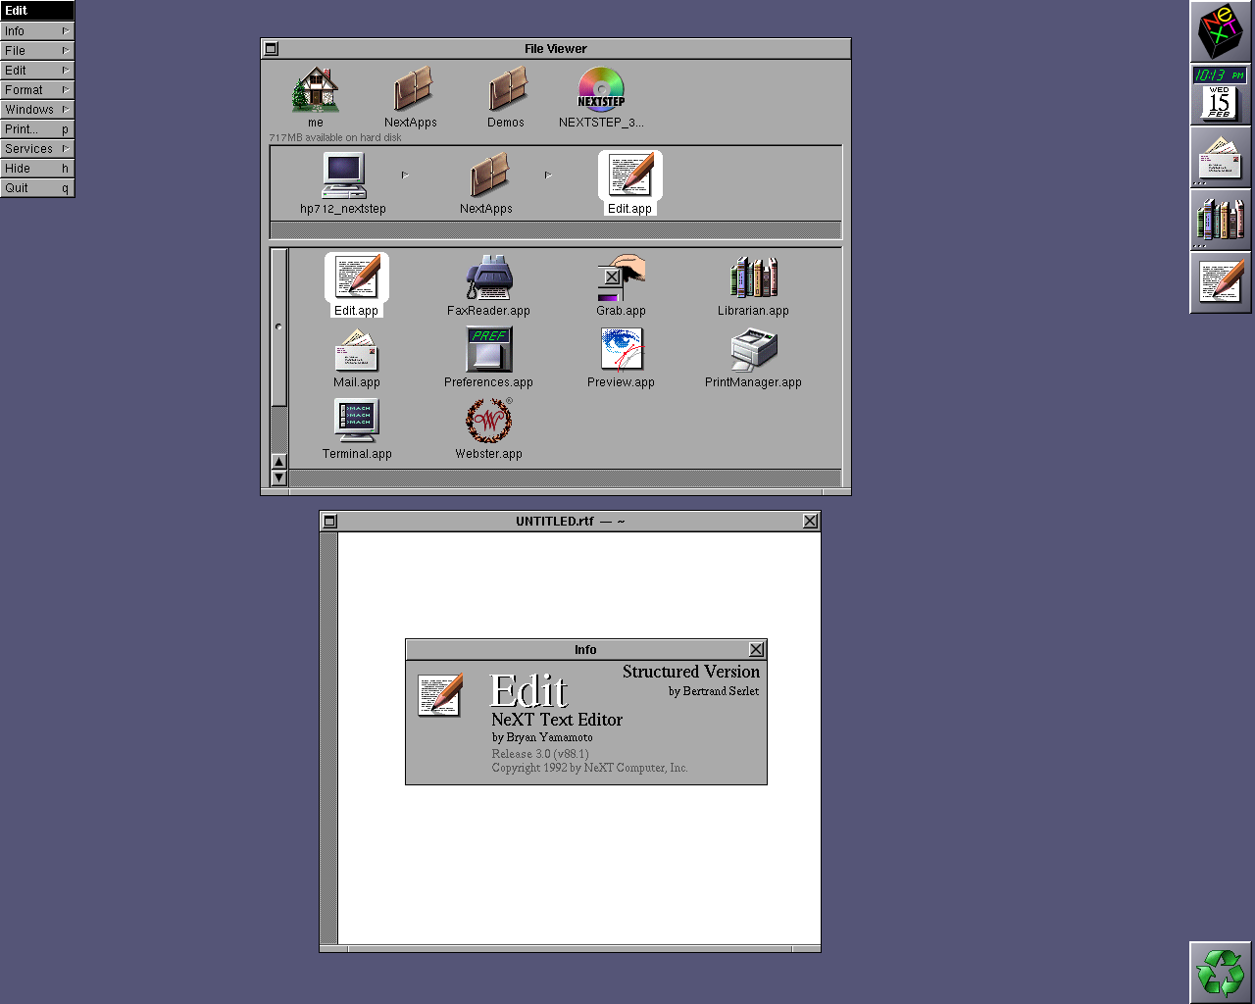Open the Format submenu
This screenshot has height=1004, width=1255.
coord(37,90)
